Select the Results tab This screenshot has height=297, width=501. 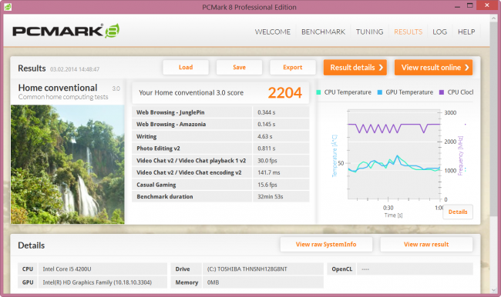pyautogui.click(x=408, y=32)
